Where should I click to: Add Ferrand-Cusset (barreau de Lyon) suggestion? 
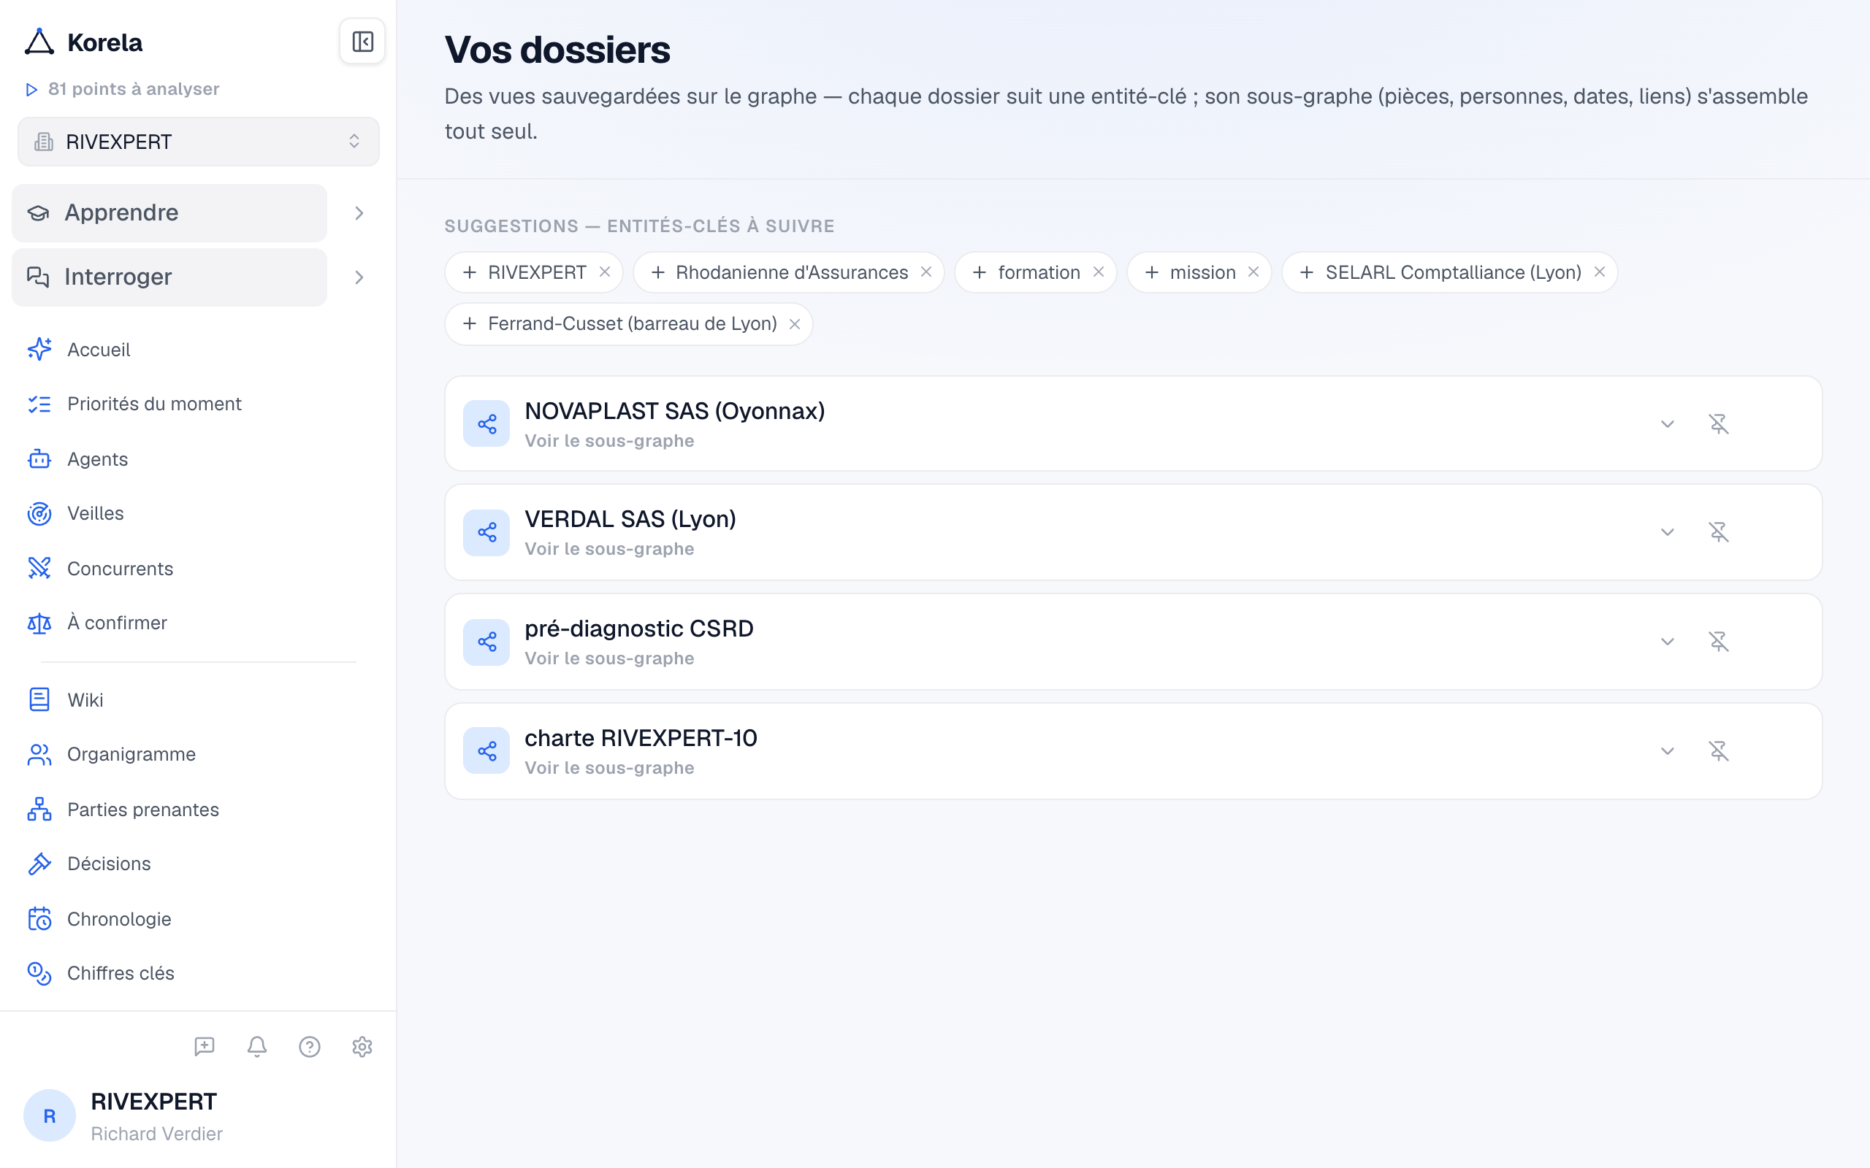[469, 323]
